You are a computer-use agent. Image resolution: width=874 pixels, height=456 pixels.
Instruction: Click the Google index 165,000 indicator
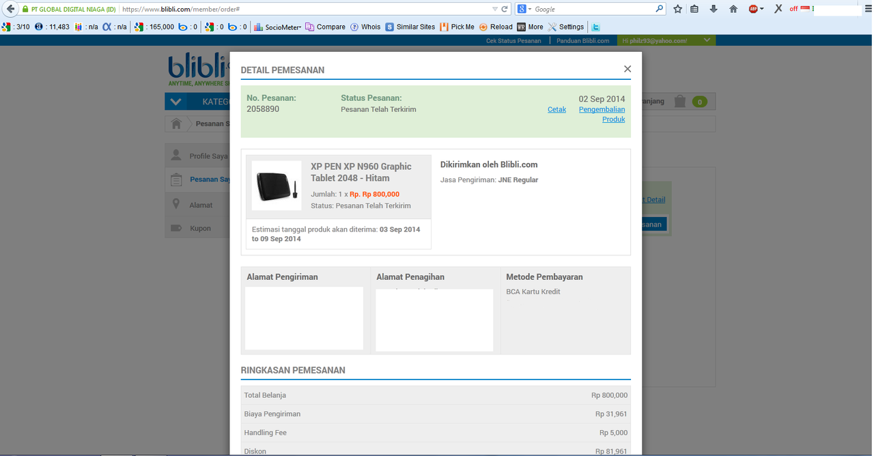click(155, 27)
